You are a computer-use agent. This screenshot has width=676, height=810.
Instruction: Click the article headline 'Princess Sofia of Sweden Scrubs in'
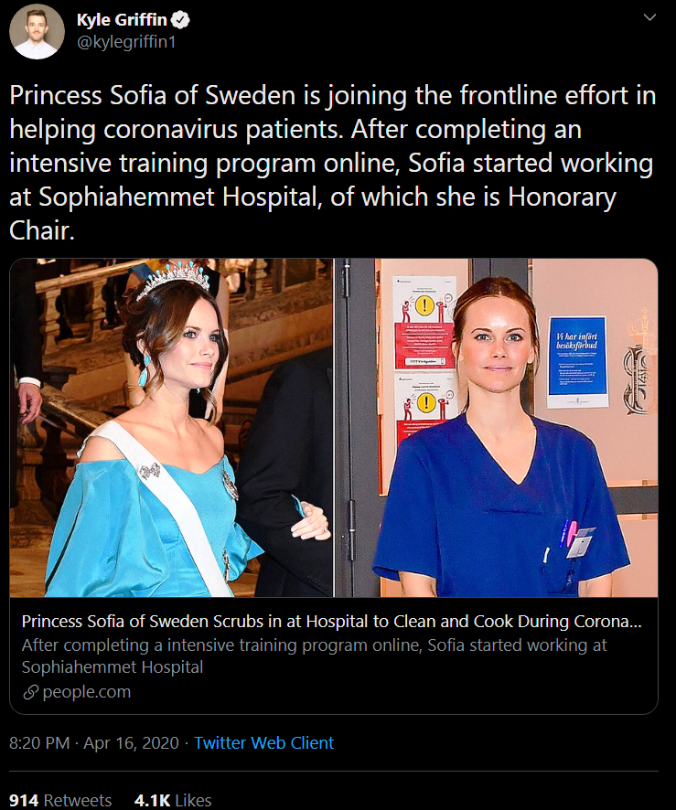(331, 622)
